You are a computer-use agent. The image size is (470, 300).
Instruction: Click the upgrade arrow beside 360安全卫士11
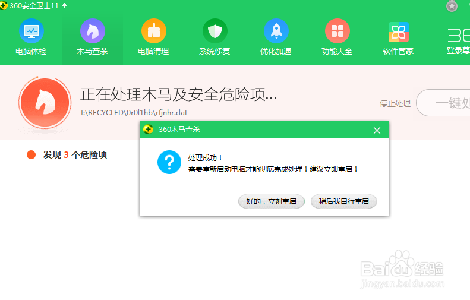(64, 6)
